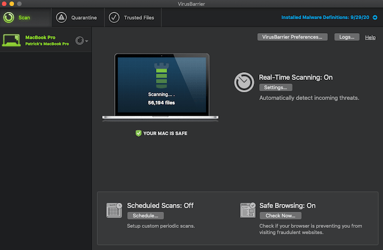383x250 pixels.
Task: Open VirusBarrier Preferences
Action: (292, 37)
